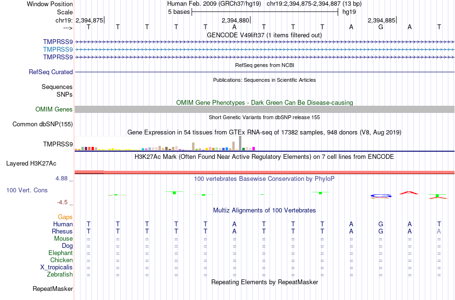
Task: Click the G base in the Rhesus row
Action: [x=381, y=231]
